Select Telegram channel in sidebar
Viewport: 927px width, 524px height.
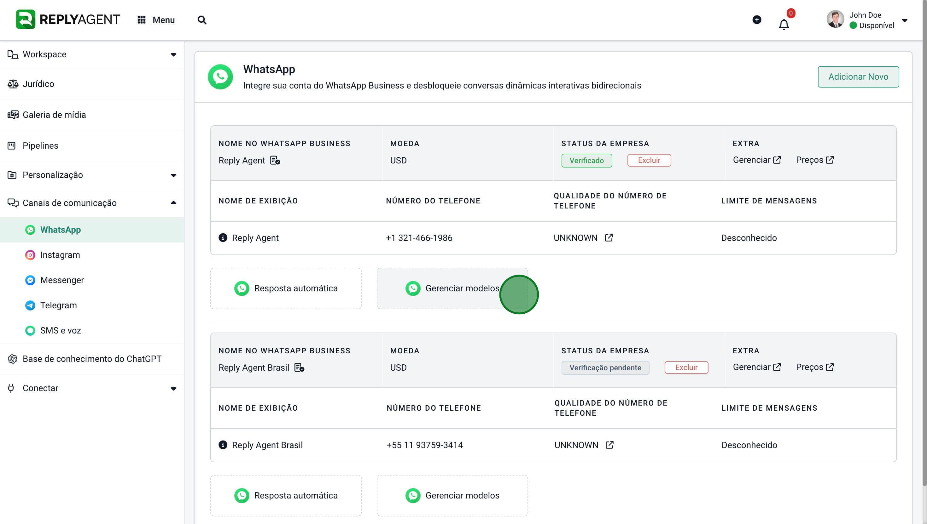pyautogui.click(x=92, y=305)
